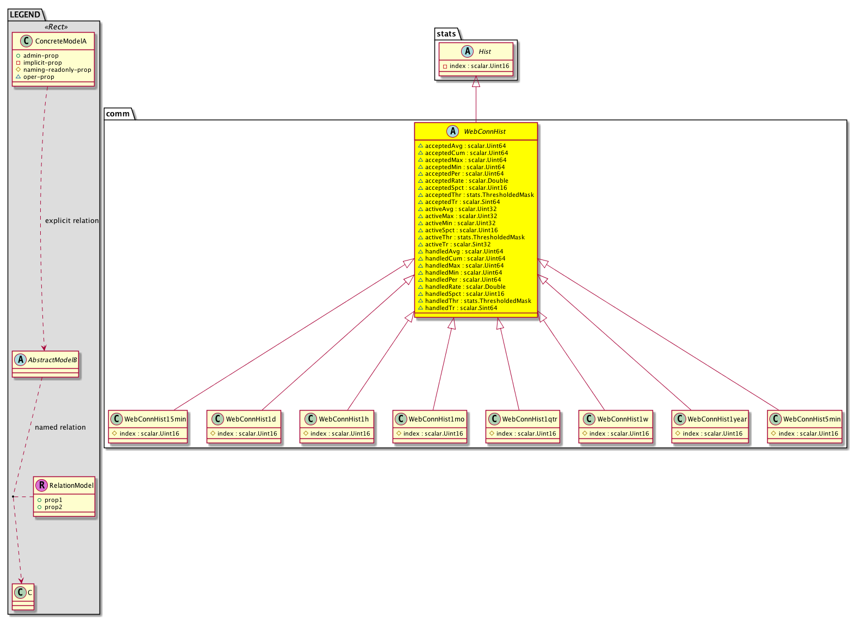This screenshot has width=858, height=620.
Task: Click the 'C' icon of WebConnHist1year
Action: click(680, 419)
